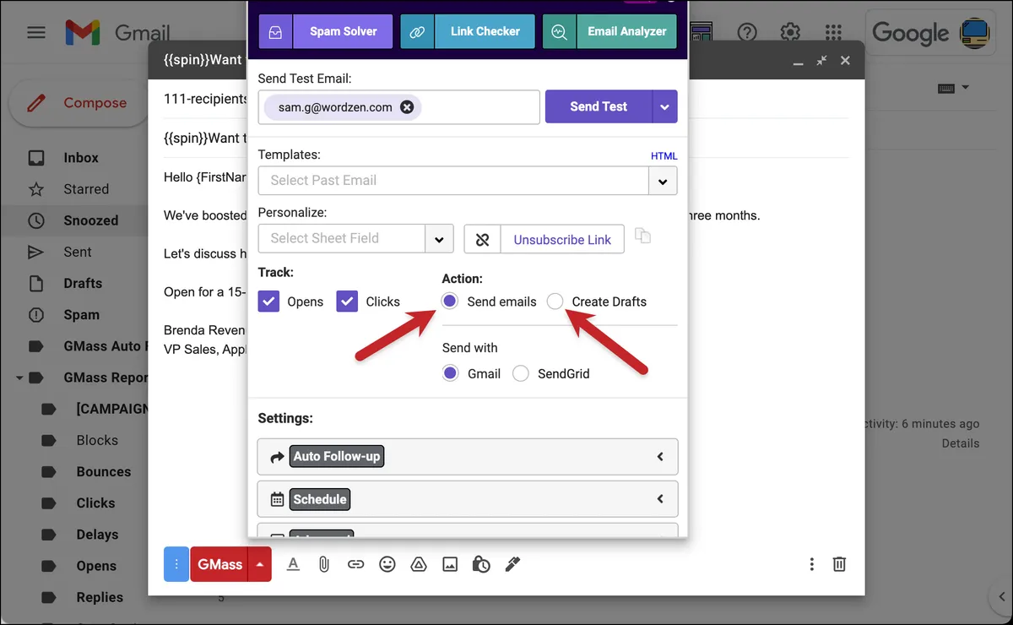The image size is (1013, 625).
Task: Expand the side panel arrow
Action: tap(1000, 597)
